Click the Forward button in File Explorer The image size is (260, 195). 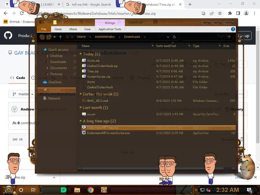[x=48, y=37]
